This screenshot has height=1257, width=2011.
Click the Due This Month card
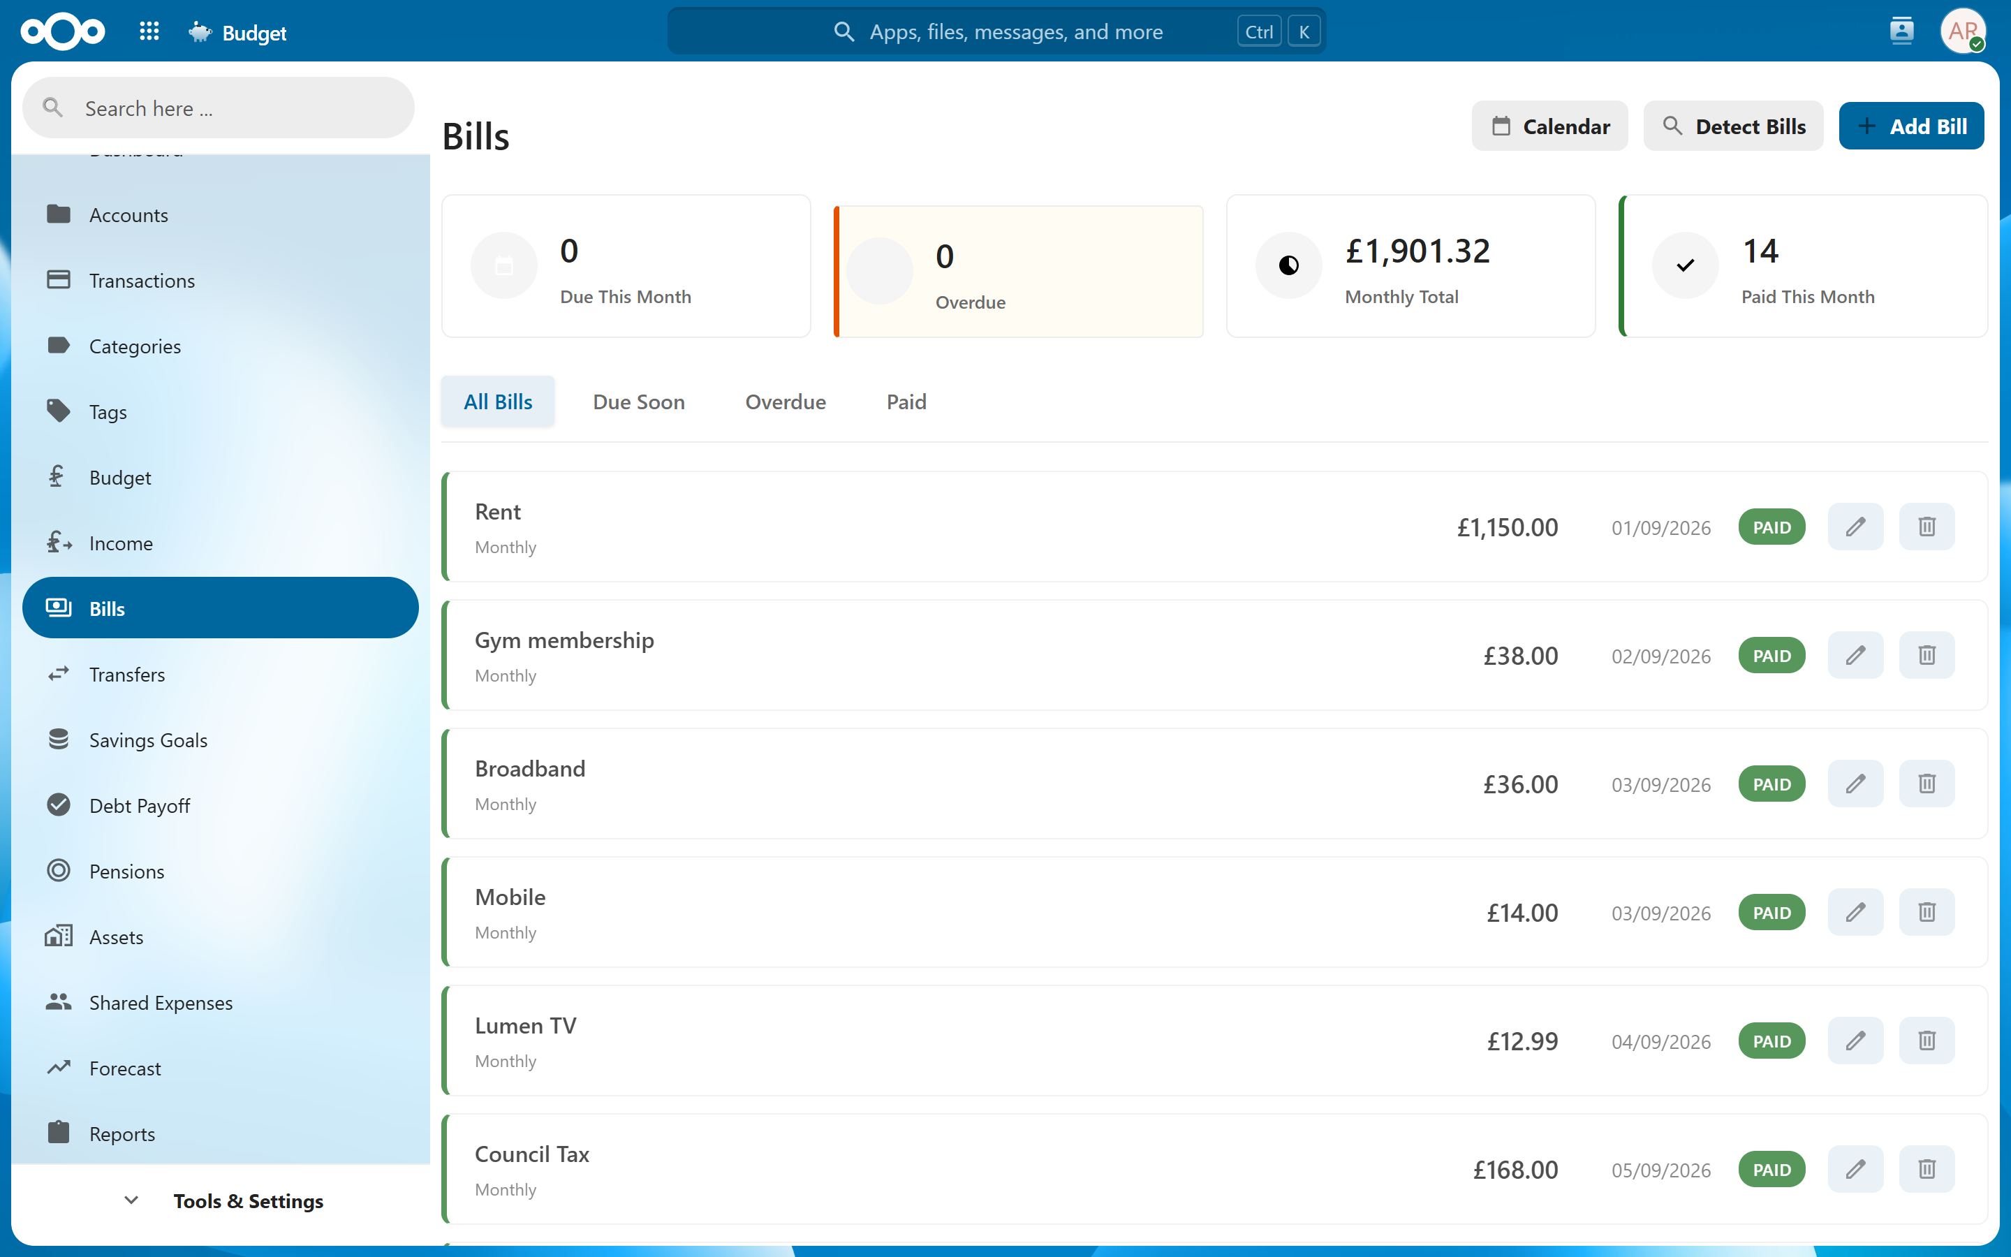coord(626,266)
